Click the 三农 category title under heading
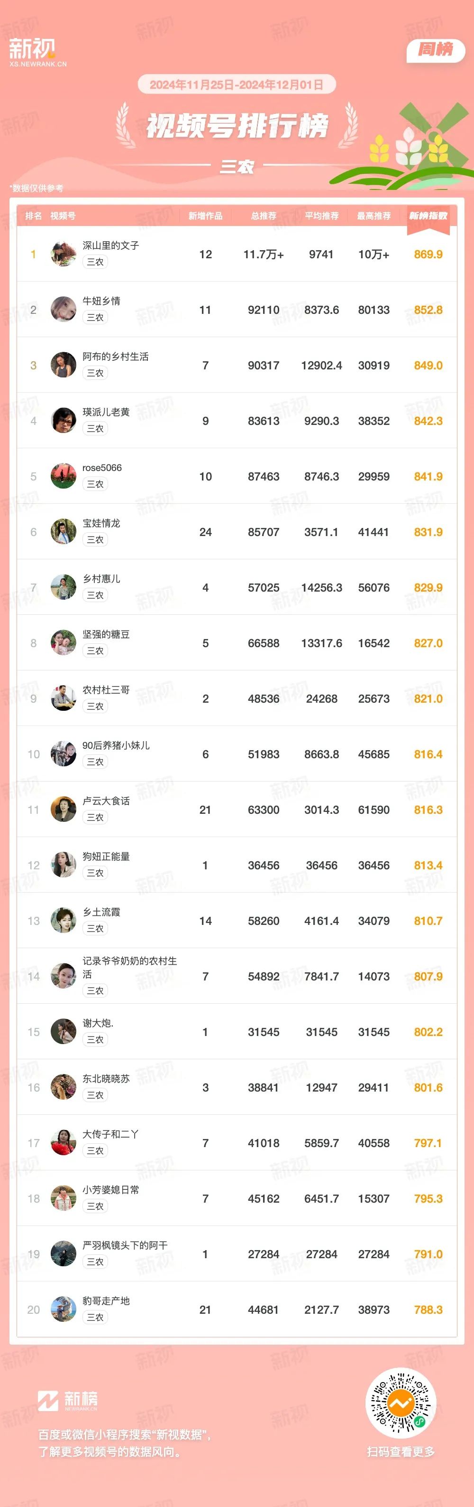The width and height of the screenshot is (474, 1507). tap(237, 167)
